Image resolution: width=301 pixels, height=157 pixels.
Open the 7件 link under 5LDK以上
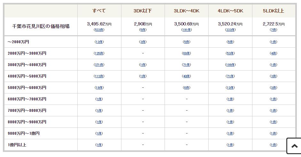click(274, 30)
